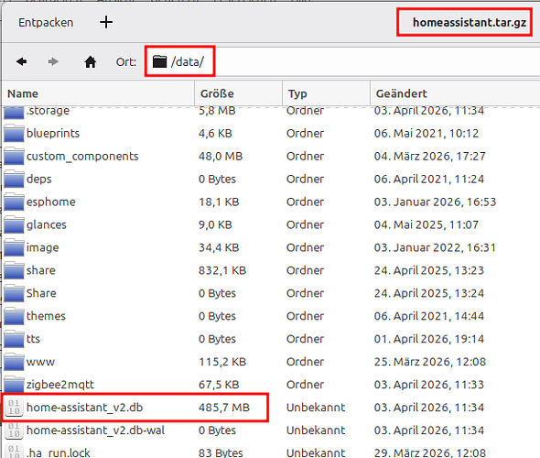Click the plus add-files icon
Screen dimensions: 540x458
[106, 22]
